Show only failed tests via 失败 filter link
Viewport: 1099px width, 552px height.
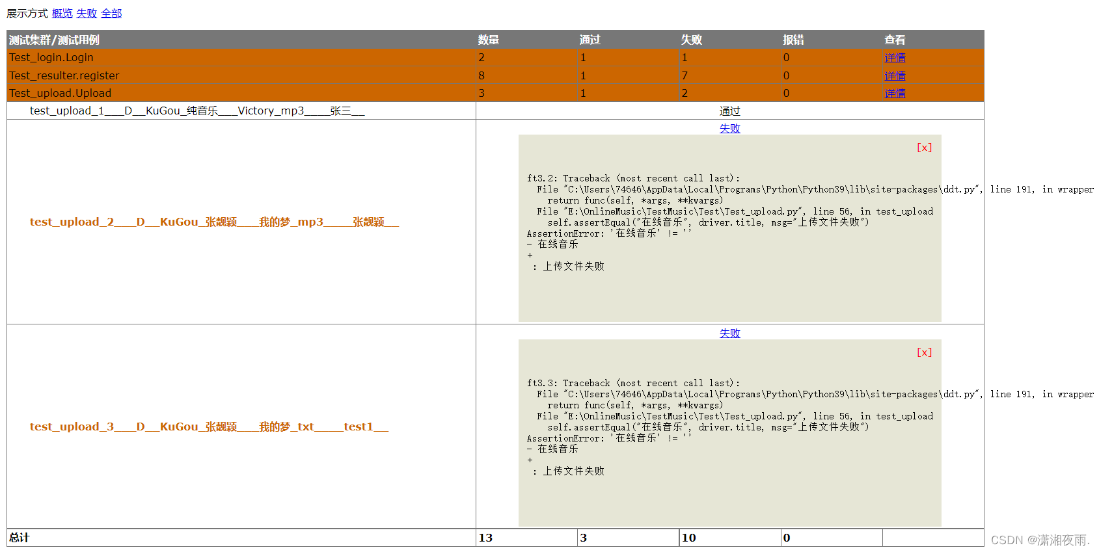(87, 13)
